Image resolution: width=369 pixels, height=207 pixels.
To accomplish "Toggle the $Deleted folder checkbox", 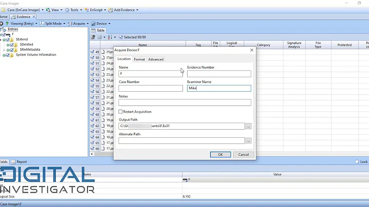I will 11,45.
